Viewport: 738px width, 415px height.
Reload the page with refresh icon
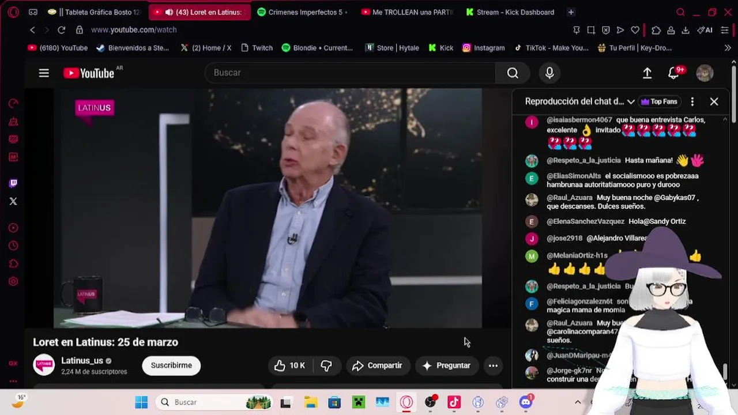61,30
